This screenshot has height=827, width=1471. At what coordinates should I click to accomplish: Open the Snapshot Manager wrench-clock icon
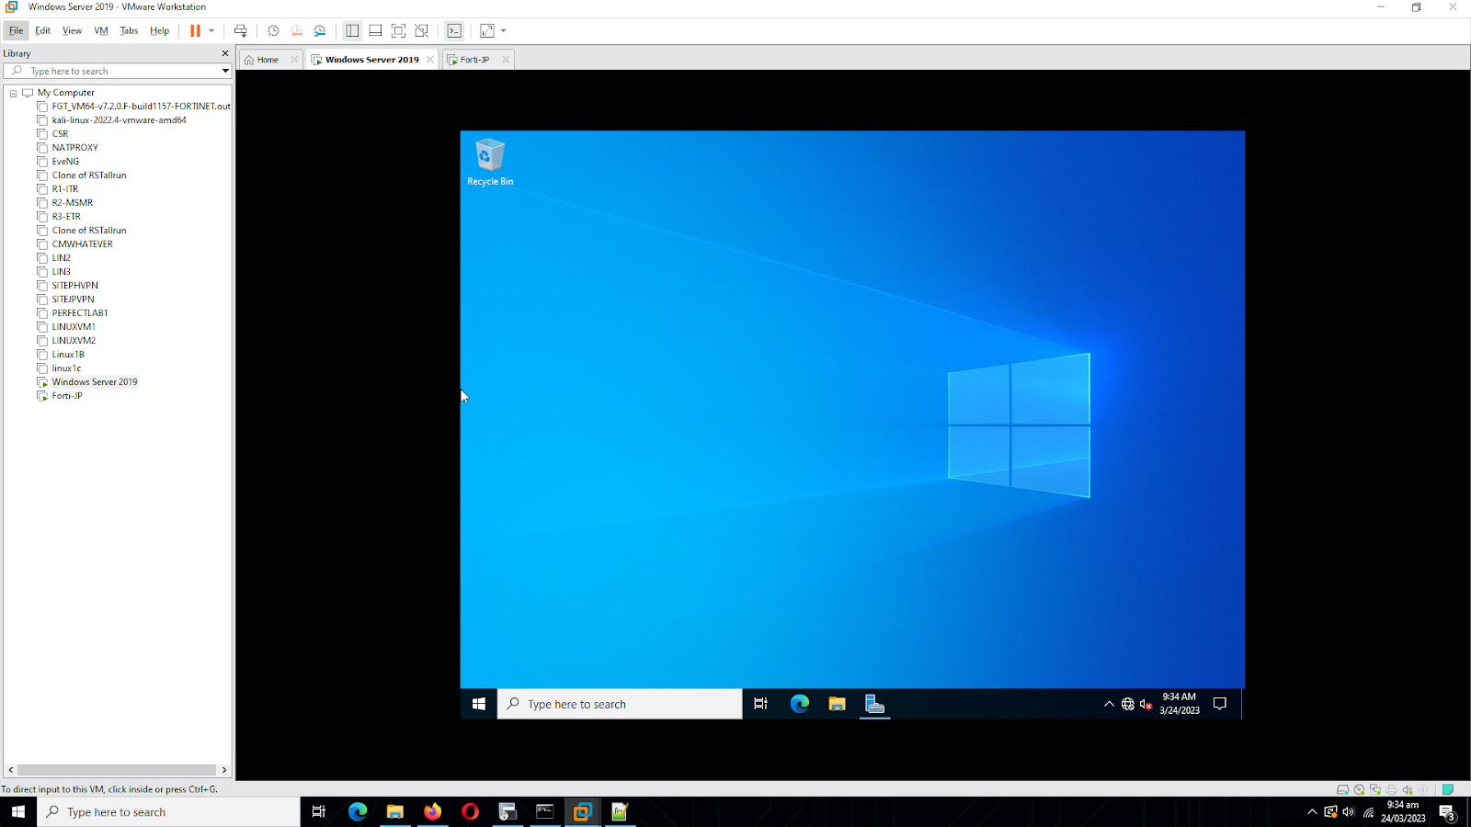[319, 30]
